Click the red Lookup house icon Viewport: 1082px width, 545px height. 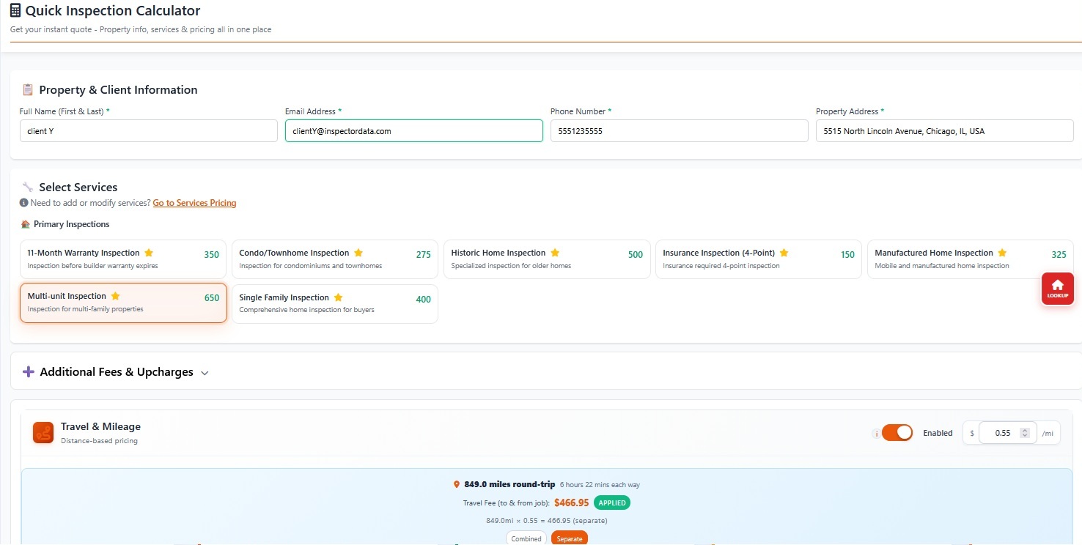[1057, 286]
